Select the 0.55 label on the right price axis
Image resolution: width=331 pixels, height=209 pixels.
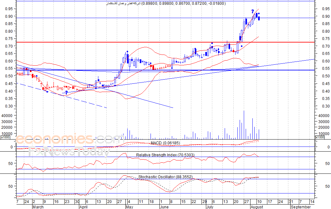click(326, 68)
